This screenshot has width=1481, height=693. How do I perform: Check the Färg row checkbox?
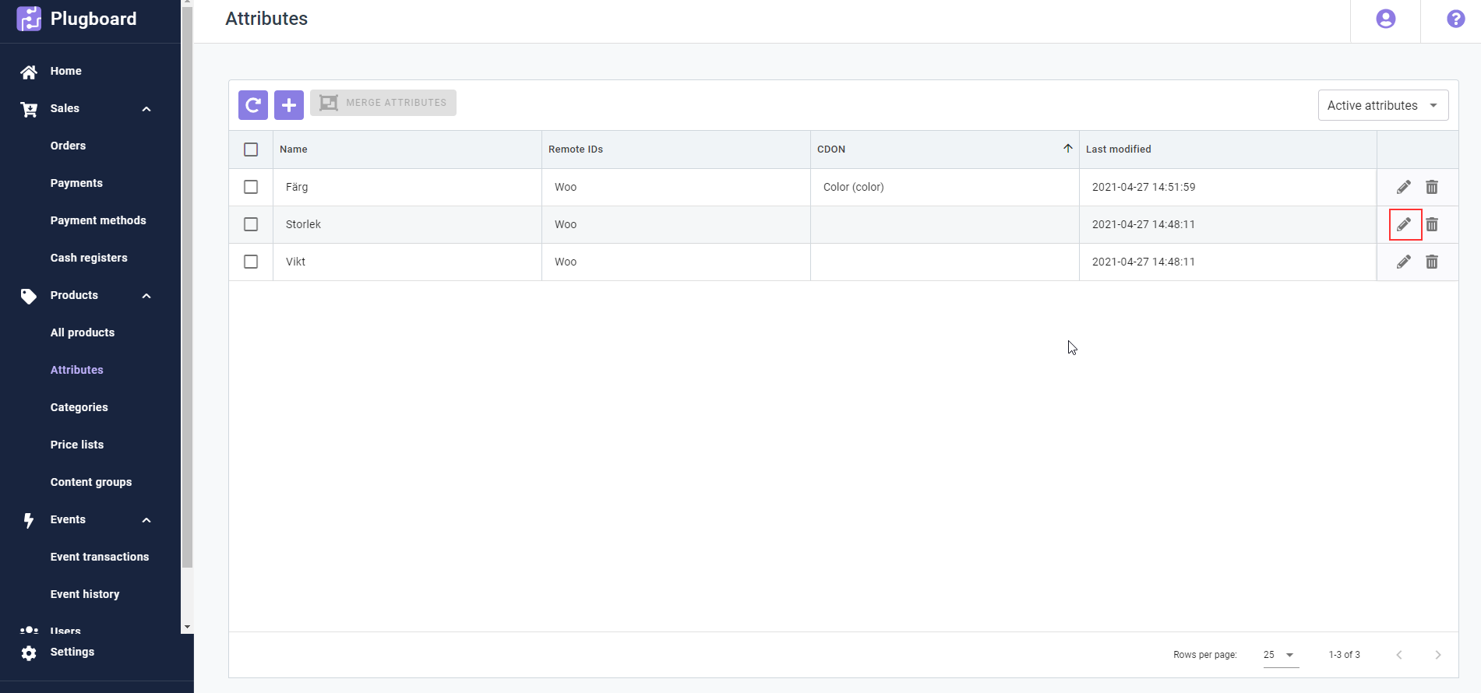point(251,187)
